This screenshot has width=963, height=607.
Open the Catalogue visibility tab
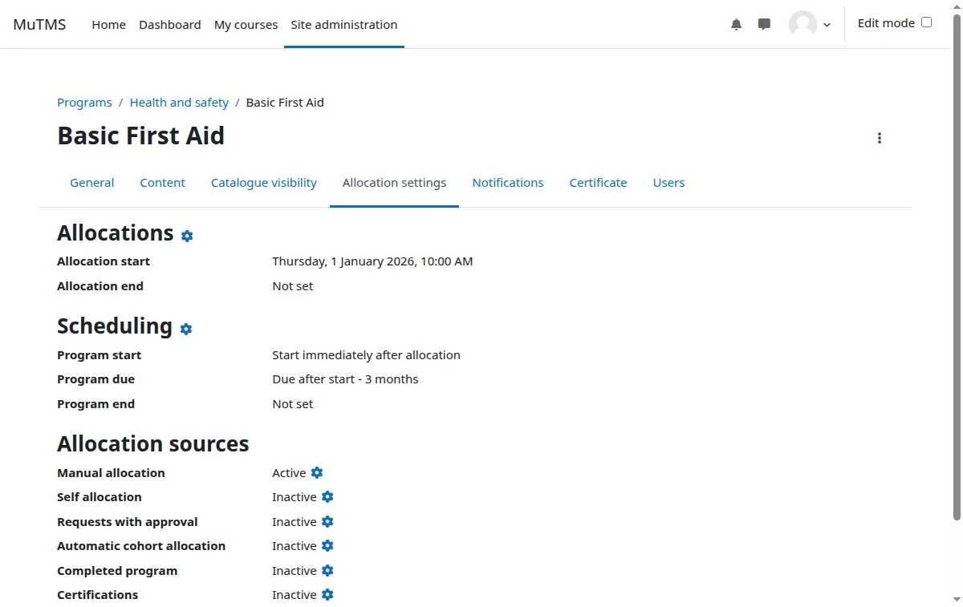tap(263, 183)
